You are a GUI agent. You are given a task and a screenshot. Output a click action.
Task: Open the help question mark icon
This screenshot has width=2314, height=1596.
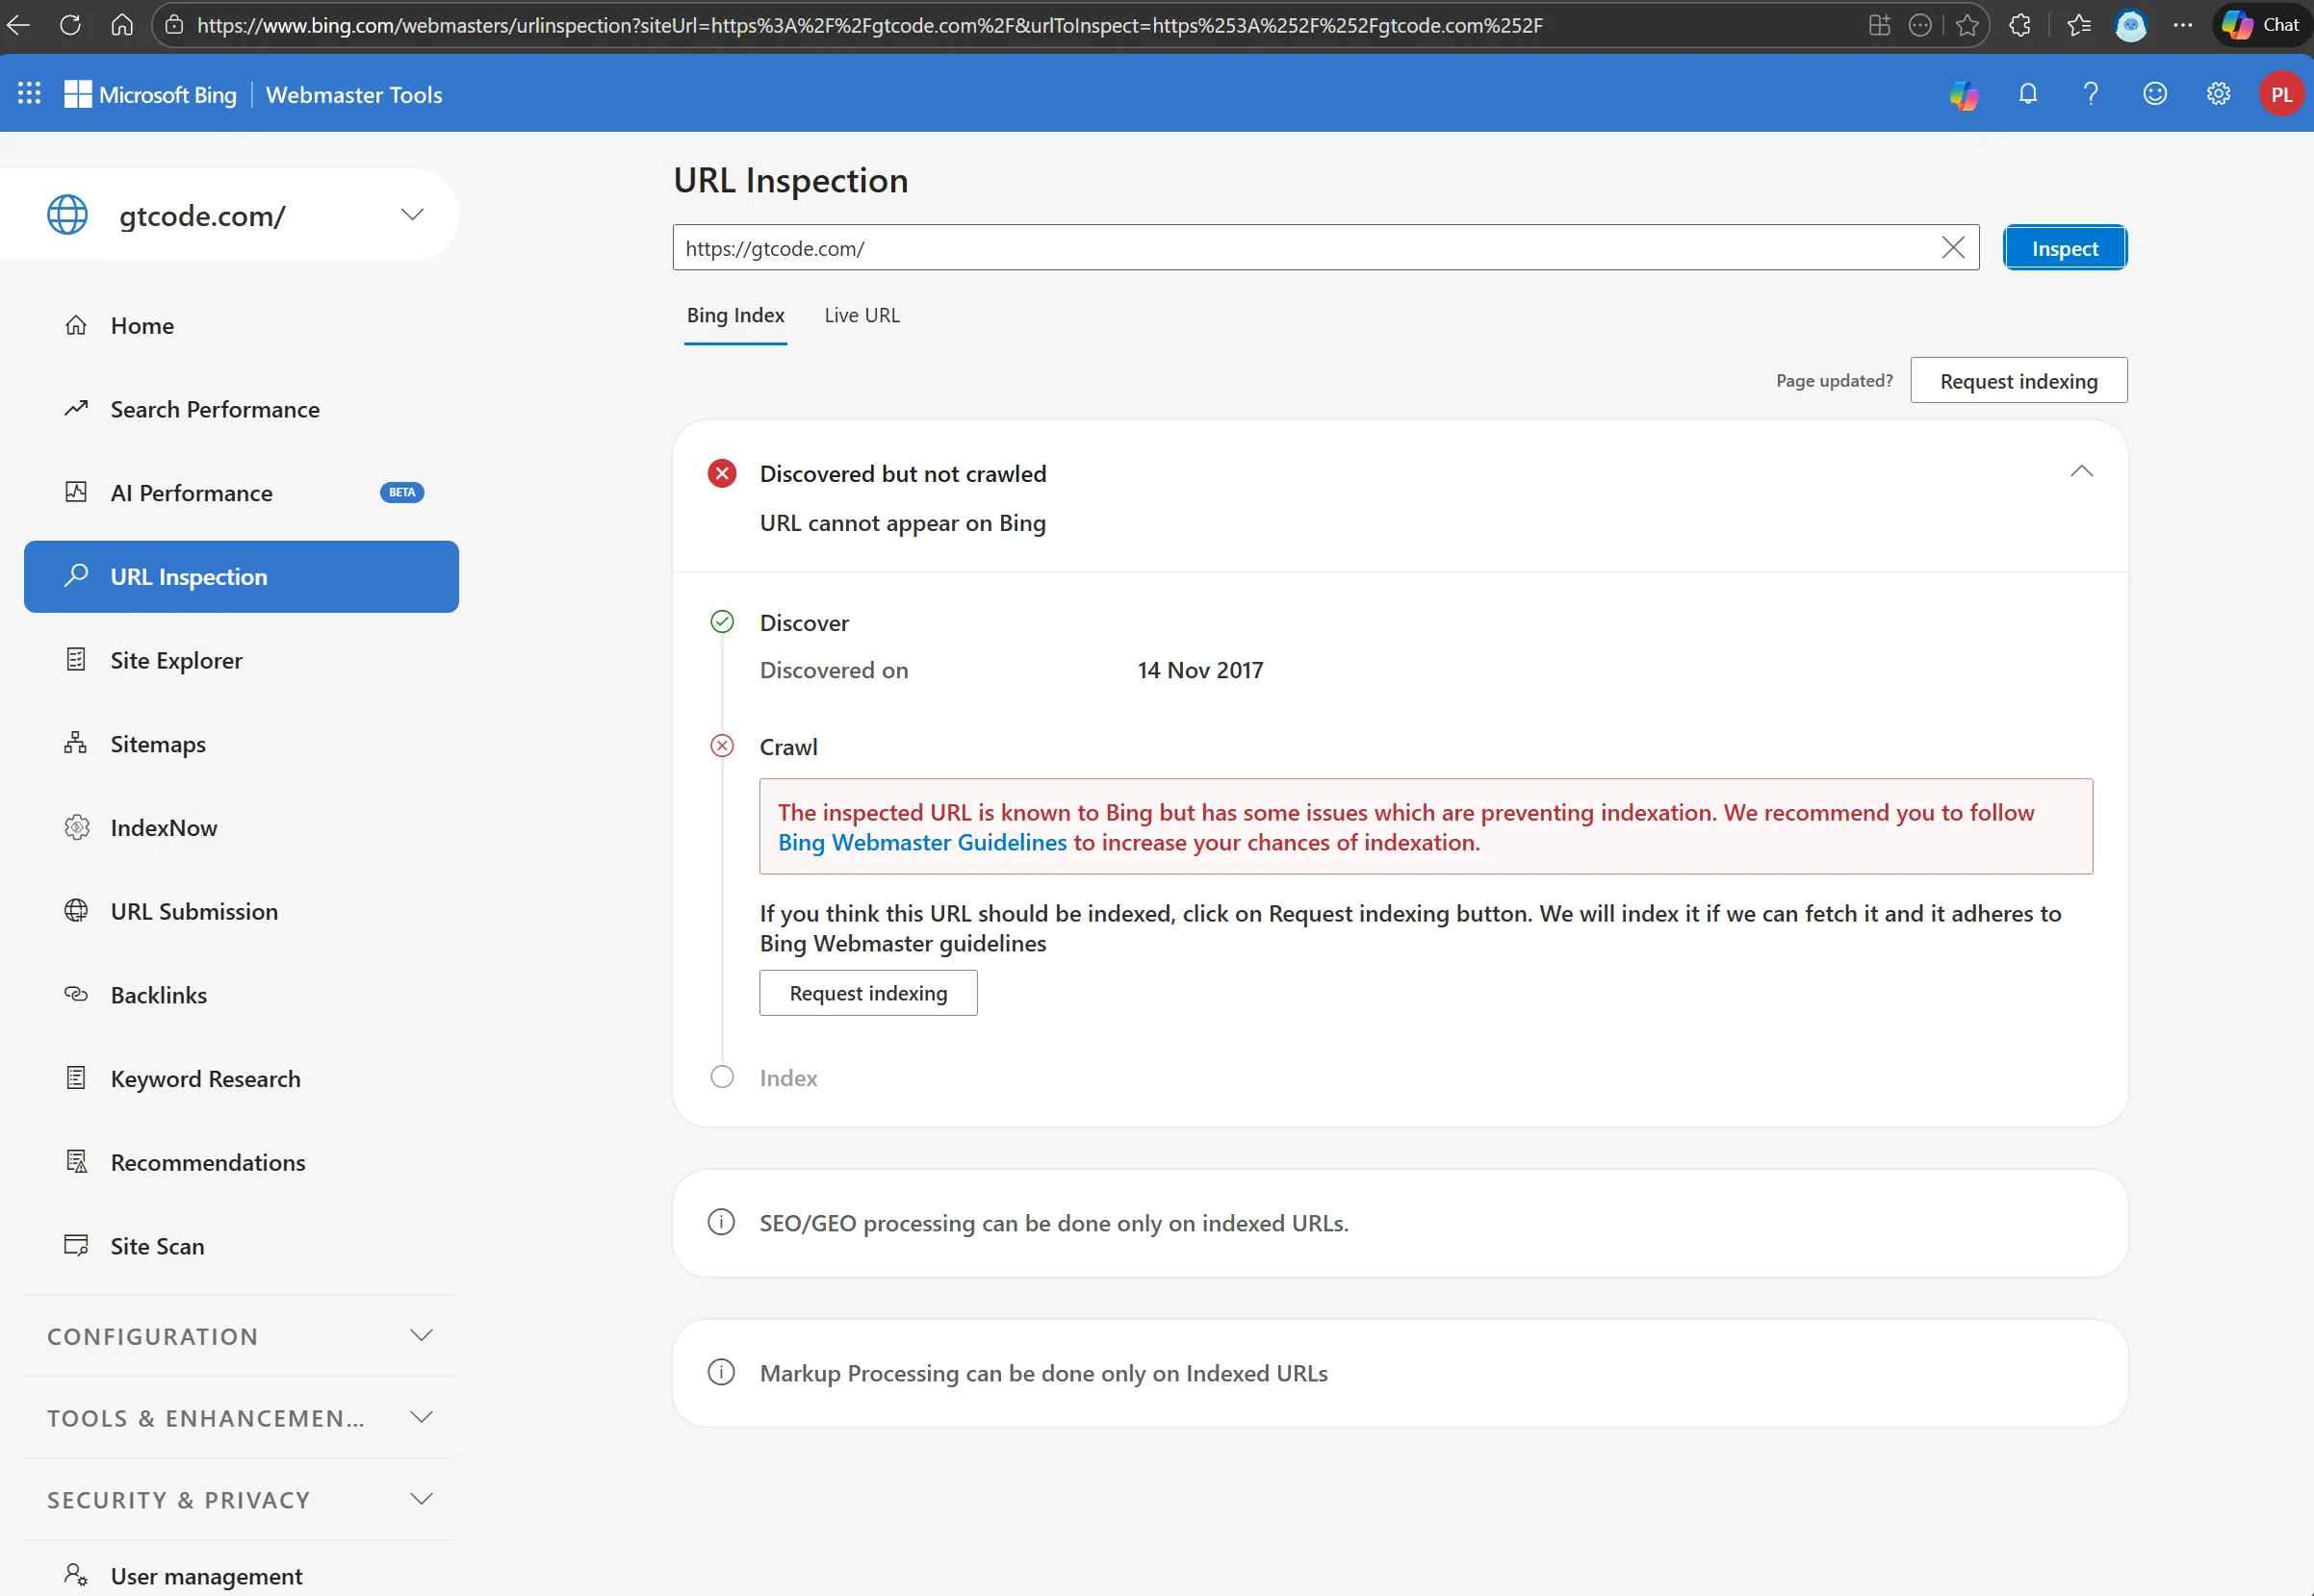pos(2090,94)
